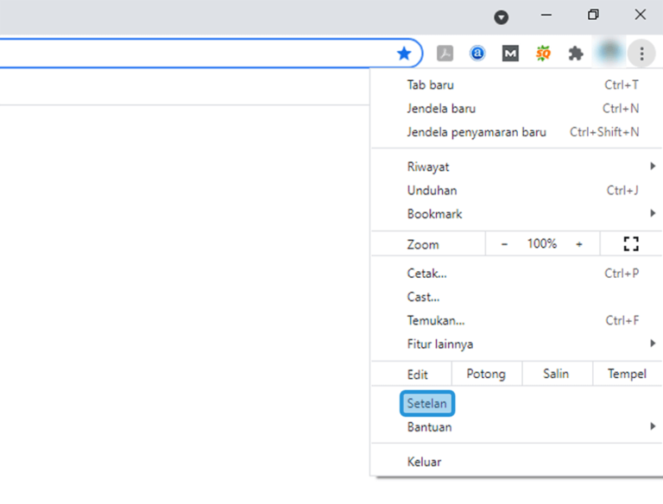Click the Potong button

pos(486,374)
